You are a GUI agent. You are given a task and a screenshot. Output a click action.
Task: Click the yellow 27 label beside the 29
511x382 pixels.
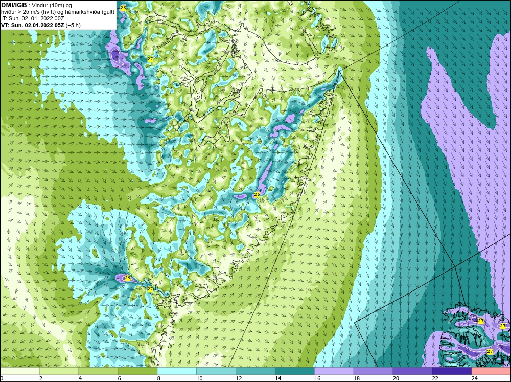click(x=150, y=289)
